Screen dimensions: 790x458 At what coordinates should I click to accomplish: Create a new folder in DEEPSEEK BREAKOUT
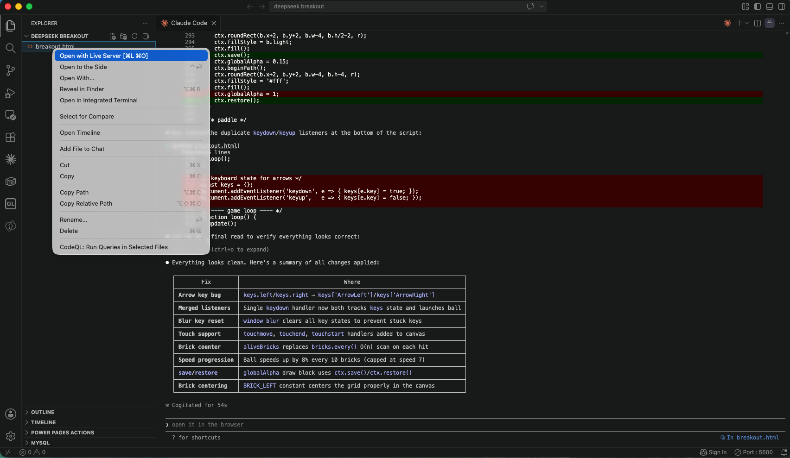123,36
